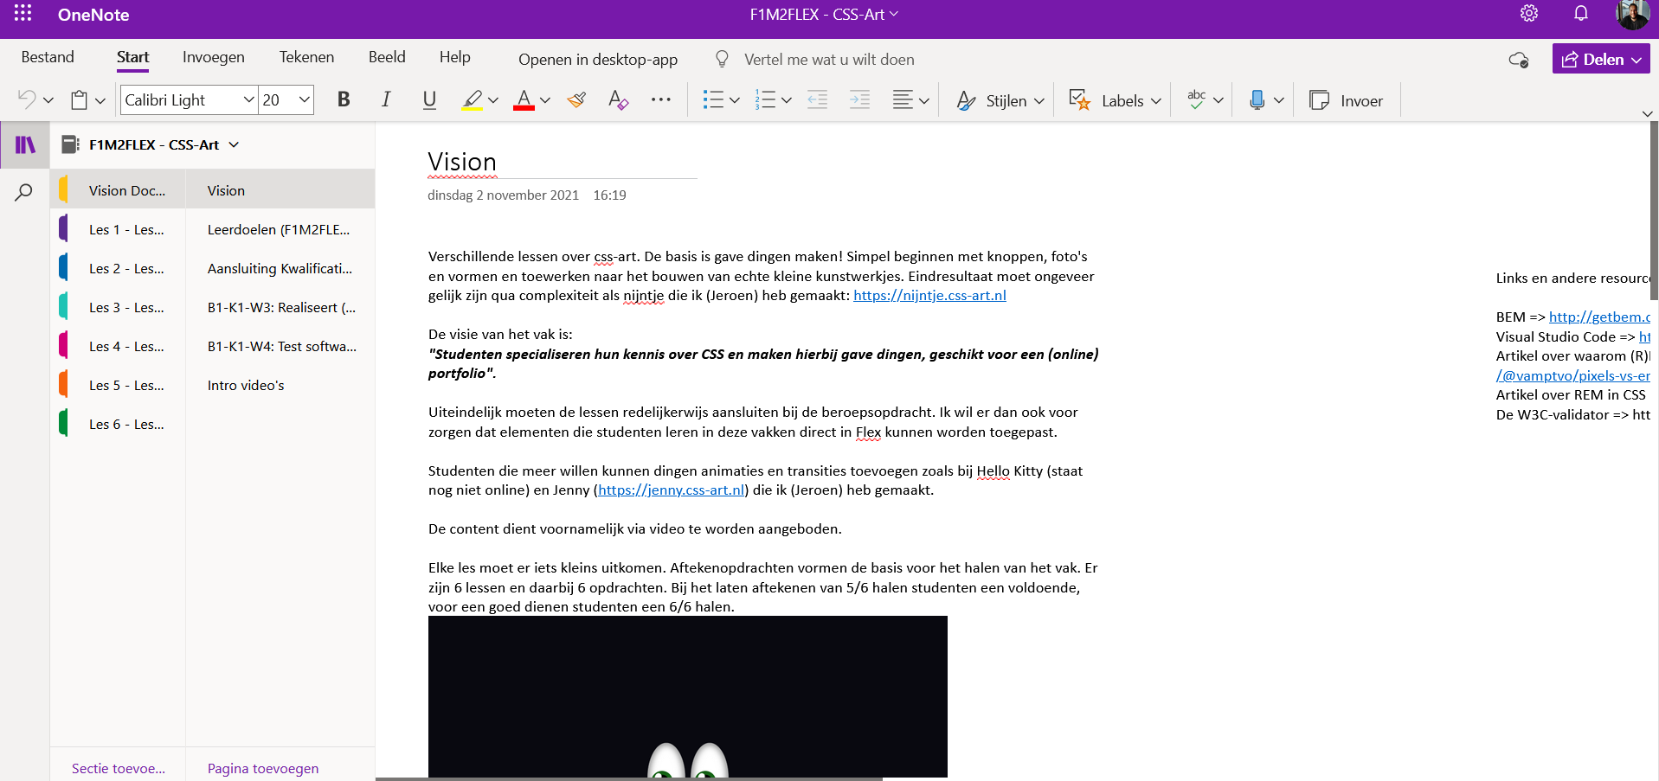The image size is (1659, 781).
Task: Start dictation with the microphone icon
Action: coord(1257,100)
